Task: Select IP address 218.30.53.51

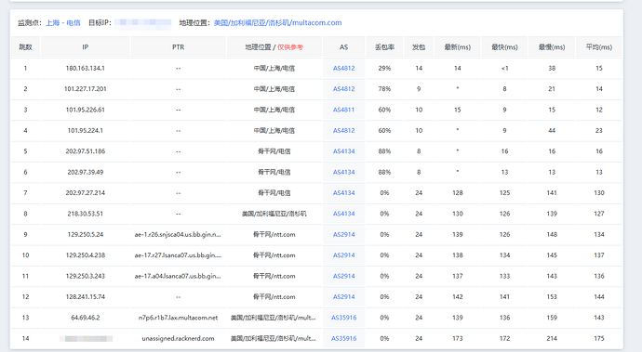Action: click(x=86, y=214)
